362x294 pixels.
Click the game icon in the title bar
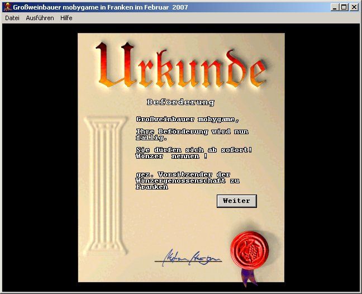click(7, 7)
